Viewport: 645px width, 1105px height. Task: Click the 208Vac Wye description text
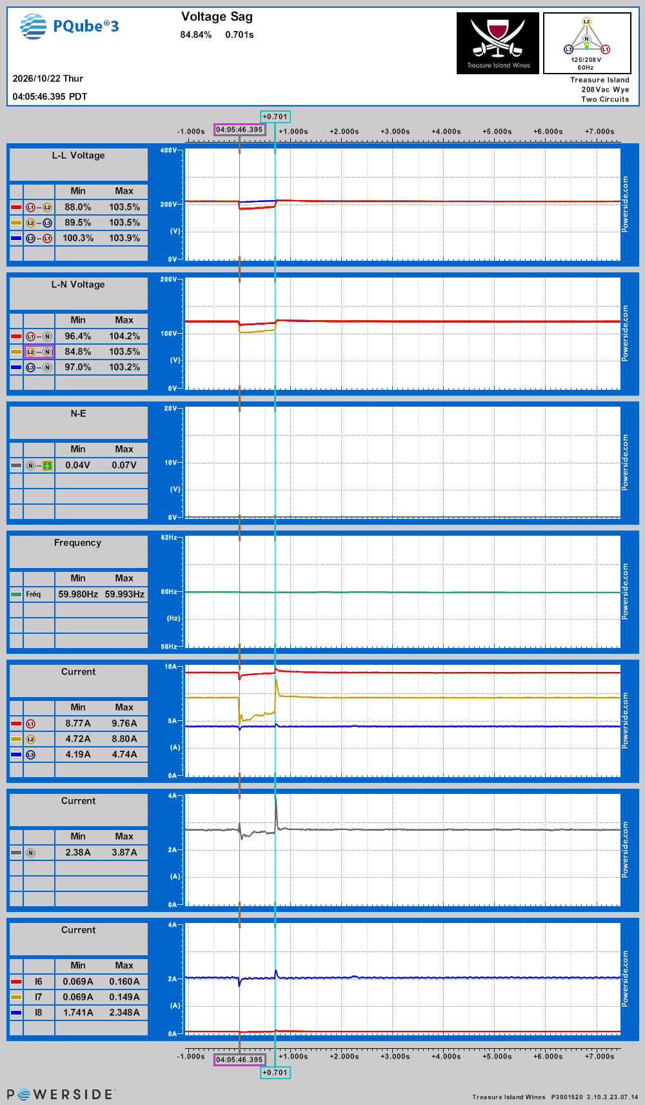click(x=605, y=90)
